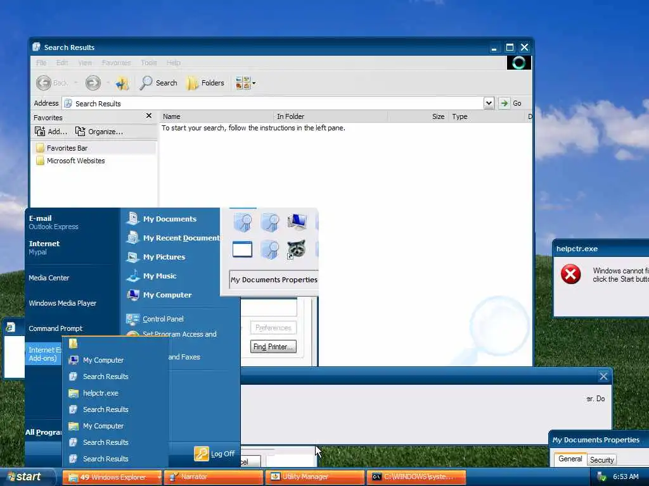Click the Find Printer... button
Image resolution: width=649 pixels, height=486 pixels.
273,346
